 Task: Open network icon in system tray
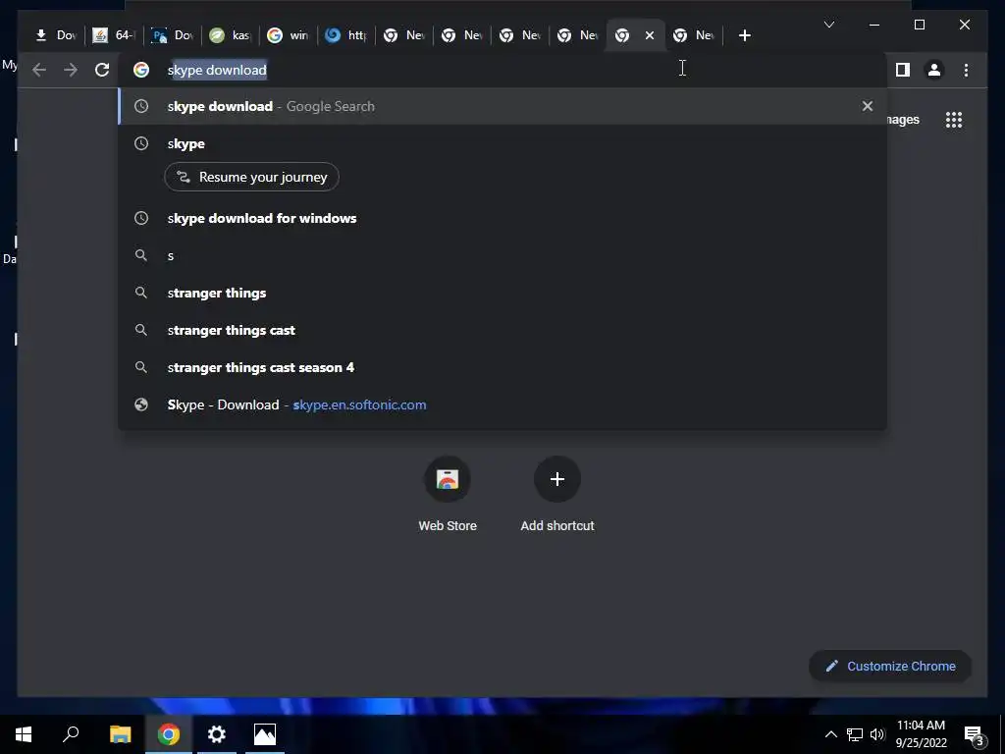click(x=855, y=734)
